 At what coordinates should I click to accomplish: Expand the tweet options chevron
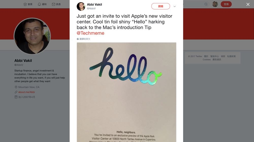tap(175, 7)
